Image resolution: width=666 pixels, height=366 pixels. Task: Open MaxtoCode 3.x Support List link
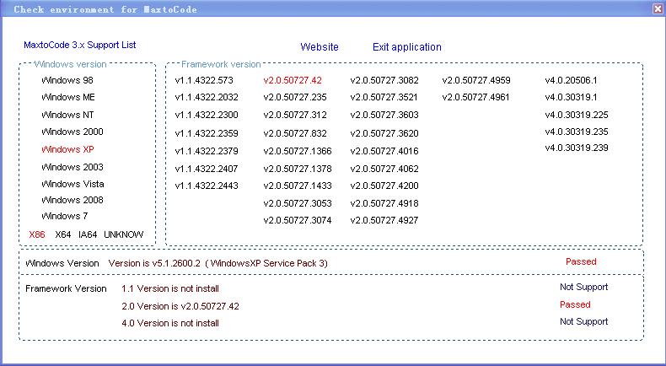click(80, 45)
